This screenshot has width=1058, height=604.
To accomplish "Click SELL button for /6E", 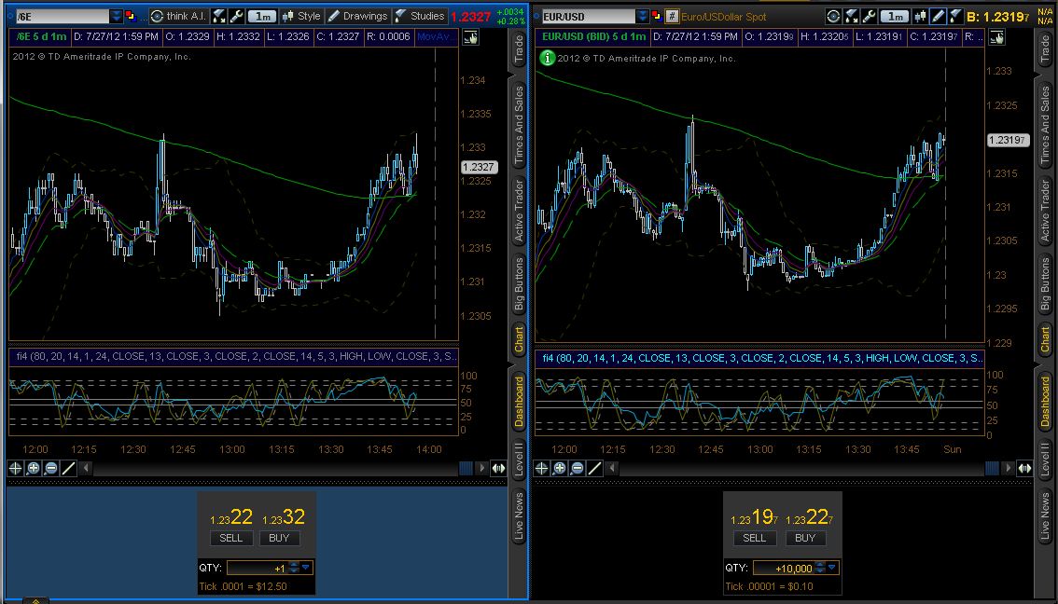I will pyautogui.click(x=230, y=538).
